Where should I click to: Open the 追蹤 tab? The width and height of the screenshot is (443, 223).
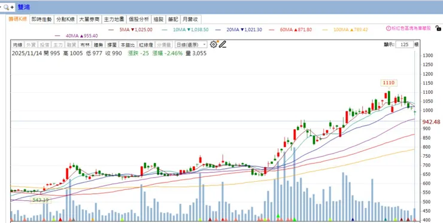point(159,19)
